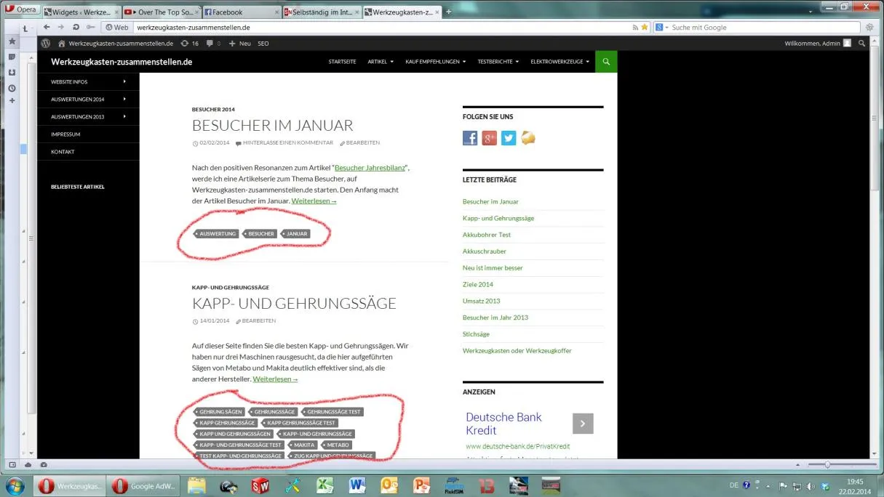This screenshot has height=497, width=884.
Task: Switch to the Facebook tab
Action: [x=241, y=12]
